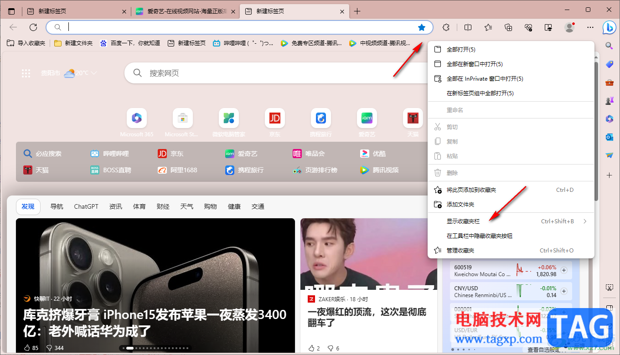Screen dimensions: 620x355
Task: Click in the address bar field
Action: click(239, 27)
